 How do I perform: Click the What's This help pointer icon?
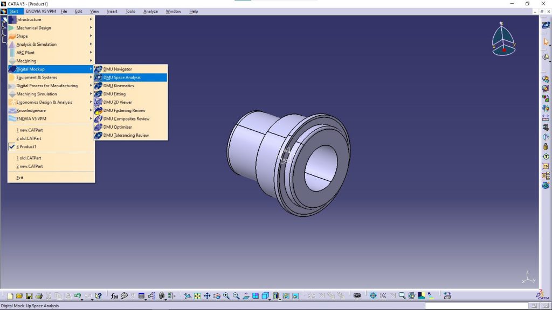[x=98, y=296]
